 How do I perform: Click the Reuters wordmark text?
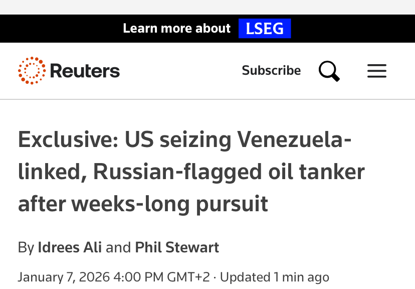point(85,71)
